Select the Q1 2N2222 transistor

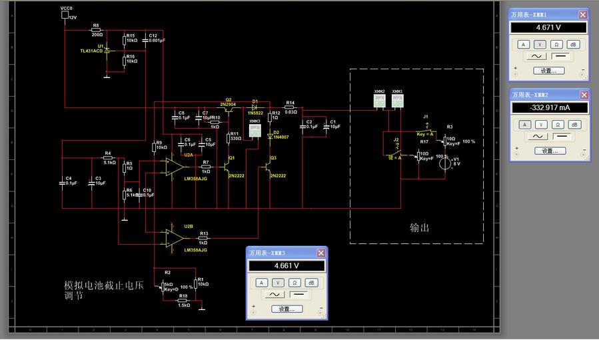pos(229,165)
